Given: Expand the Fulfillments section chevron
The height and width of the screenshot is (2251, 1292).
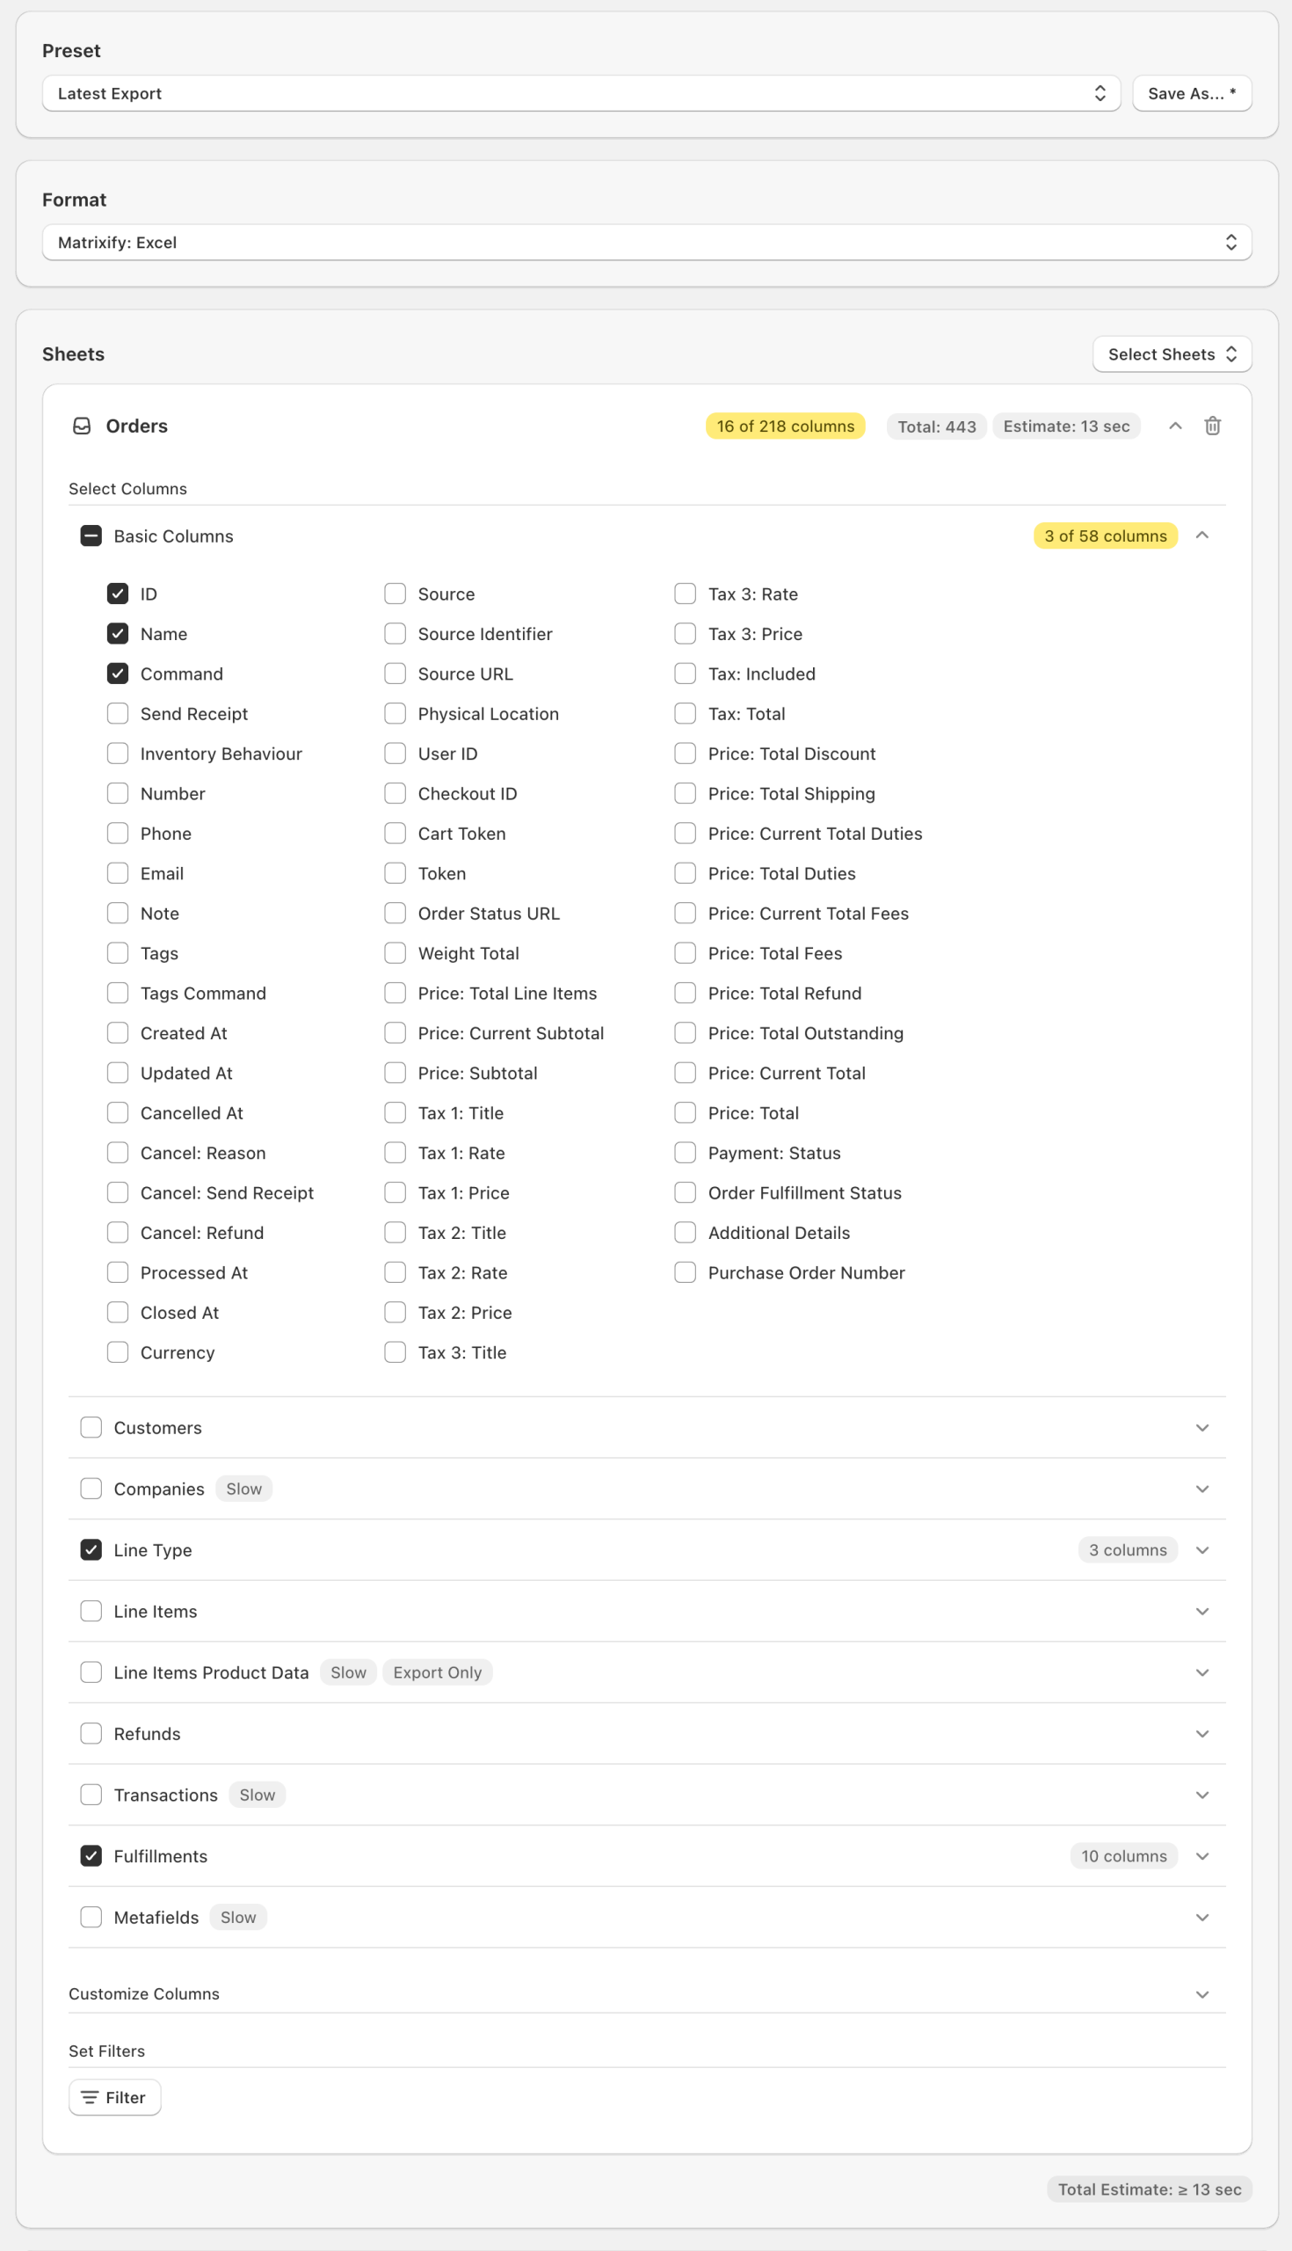Looking at the screenshot, I should pyautogui.click(x=1201, y=1856).
